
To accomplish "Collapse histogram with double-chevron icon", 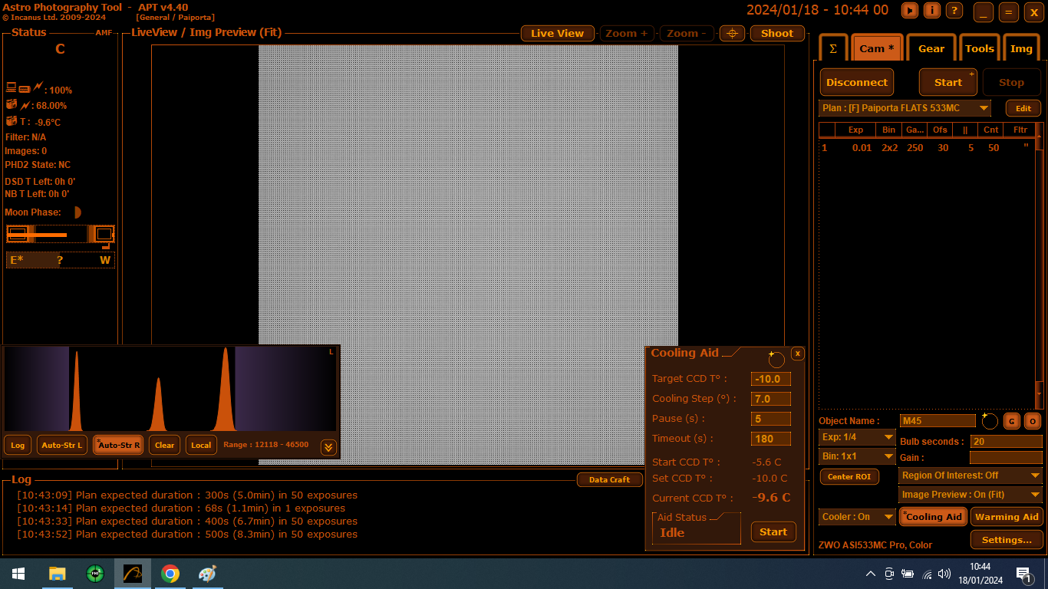I will [x=328, y=447].
